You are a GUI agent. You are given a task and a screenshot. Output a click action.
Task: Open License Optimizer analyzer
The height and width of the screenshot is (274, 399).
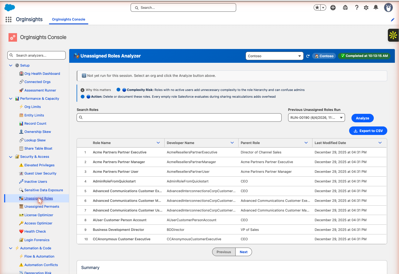(x=39, y=215)
